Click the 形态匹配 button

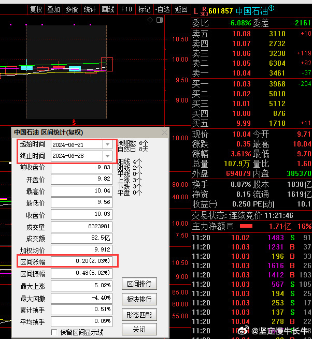pos(139,314)
